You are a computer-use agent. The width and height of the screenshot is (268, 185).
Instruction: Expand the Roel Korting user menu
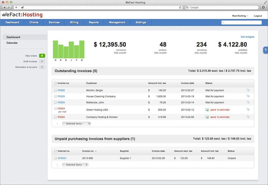[239, 15]
